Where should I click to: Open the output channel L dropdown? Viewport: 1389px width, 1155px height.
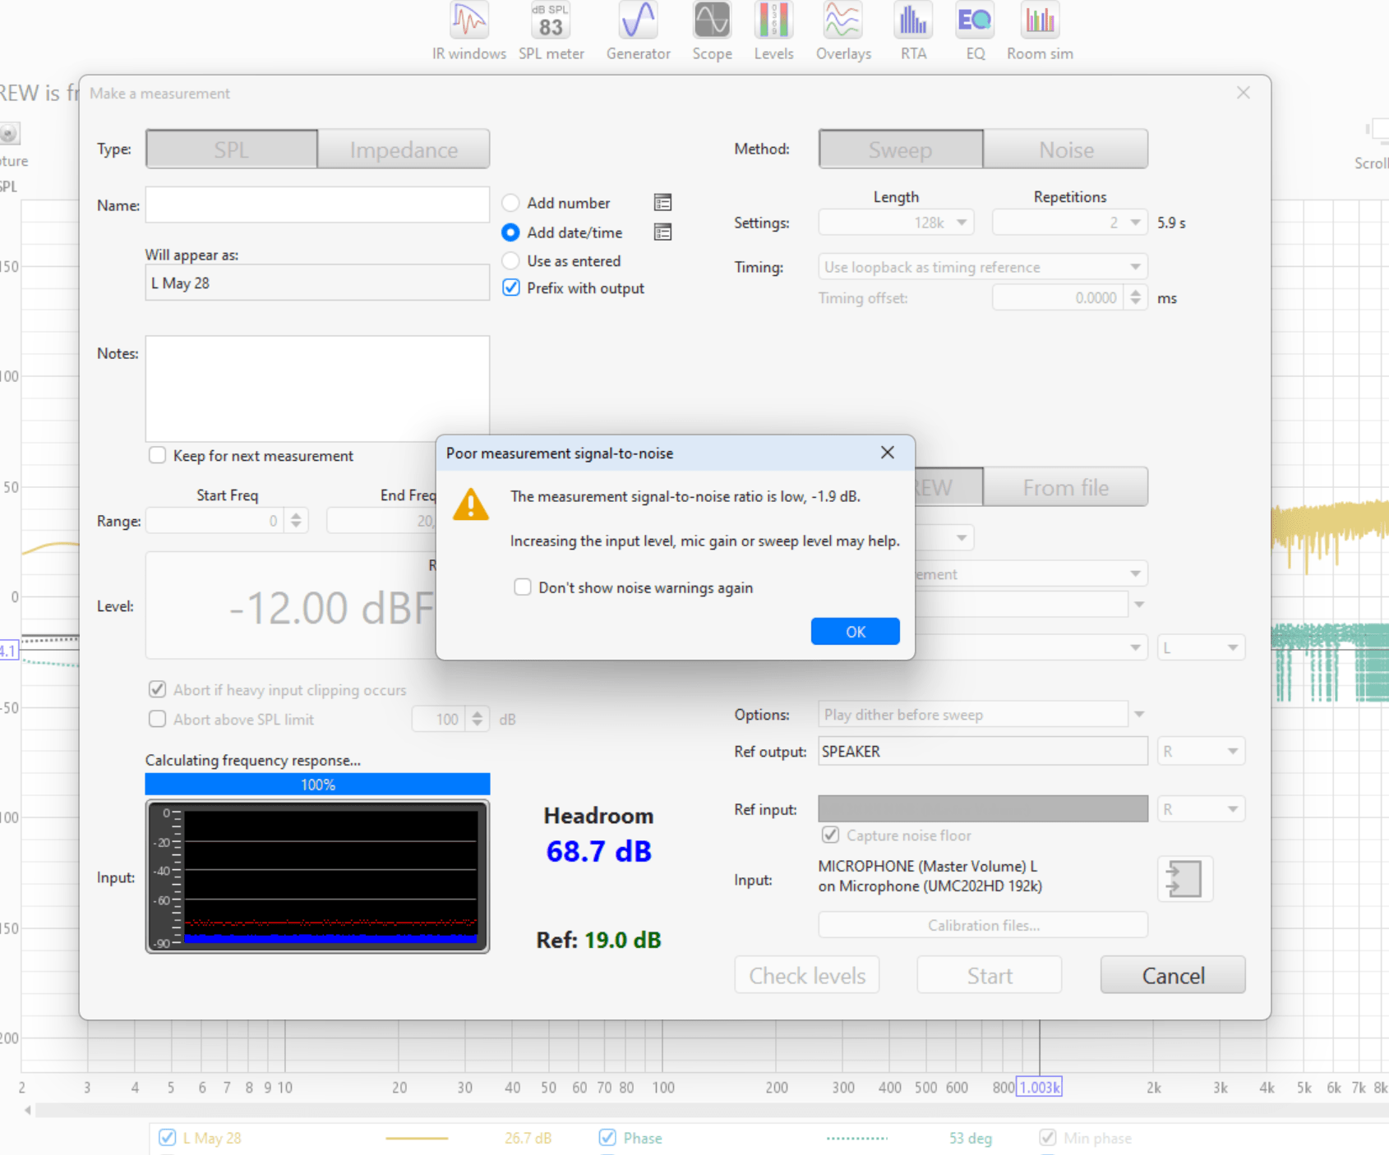pos(1201,647)
